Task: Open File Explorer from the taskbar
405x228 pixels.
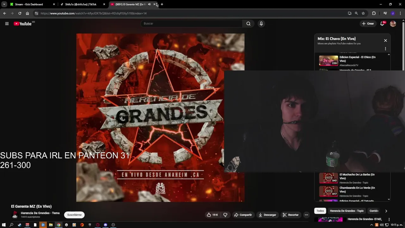Action: [51, 225]
